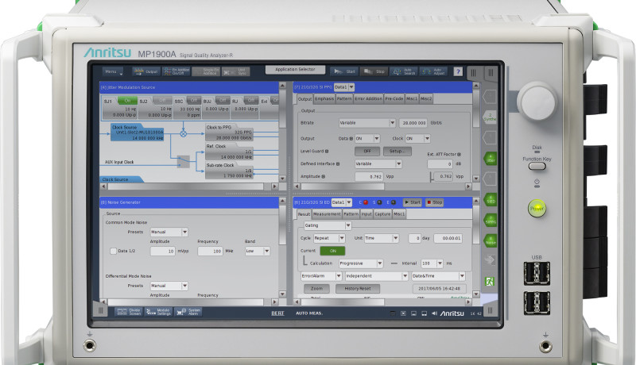The height and width of the screenshot is (365, 636).
Task: Click Stop in the SI ED panel header
Action: (434, 202)
